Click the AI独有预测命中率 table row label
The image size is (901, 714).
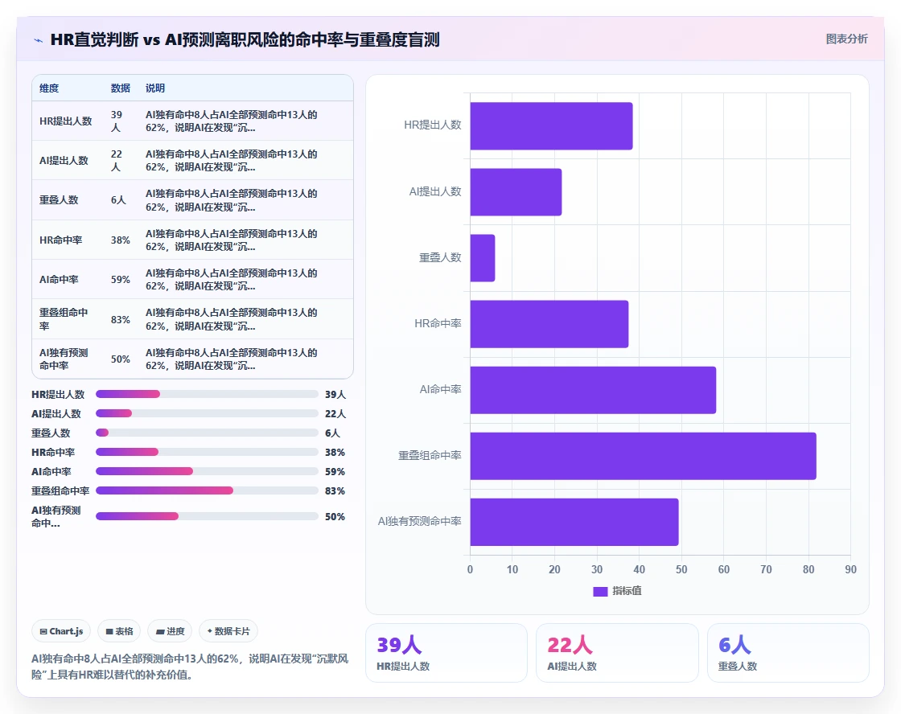click(64, 359)
